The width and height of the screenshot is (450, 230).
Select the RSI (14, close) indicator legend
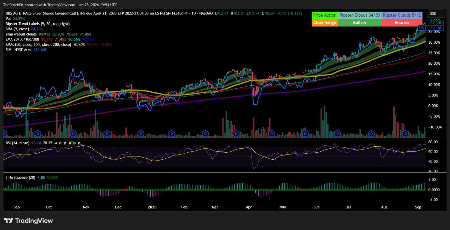click(x=17, y=143)
